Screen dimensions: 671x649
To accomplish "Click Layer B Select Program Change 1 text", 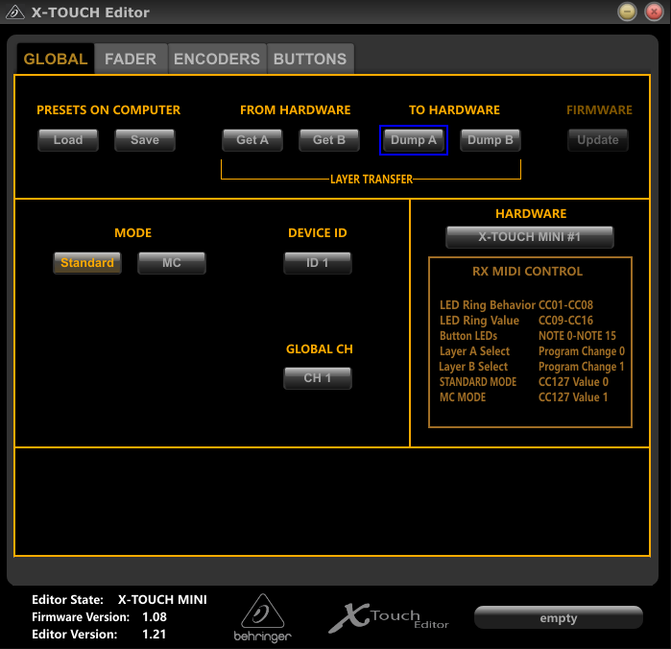I will pyautogui.click(x=532, y=367).
